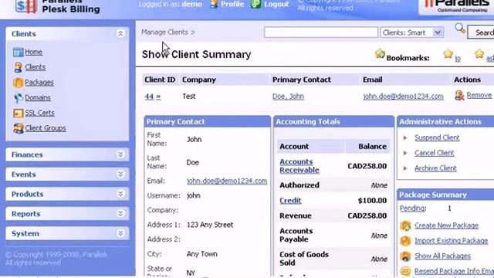
Task: Click the Plesk Billing logo icon
Action: click(25, 6)
